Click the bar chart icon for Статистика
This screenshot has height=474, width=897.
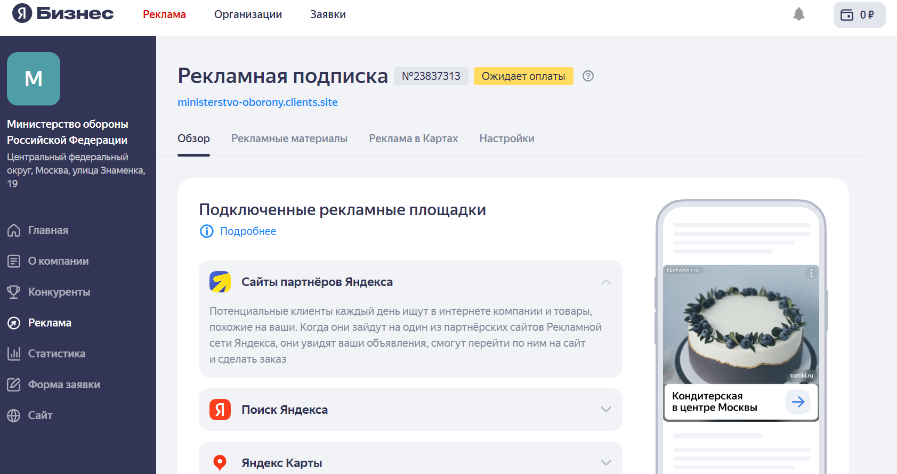coord(14,354)
